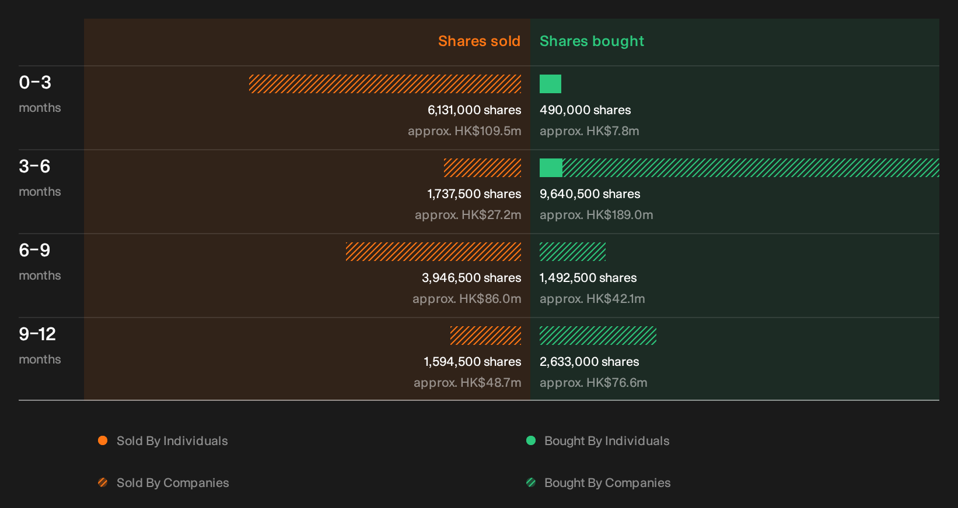Click the approx. HK$42.1m value
This screenshot has width=958, height=508.
(592, 299)
